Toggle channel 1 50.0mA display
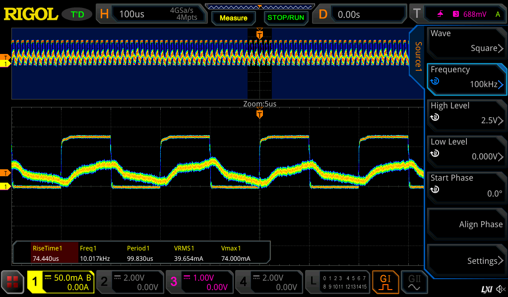The image size is (508, 297). (x=60, y=282)
